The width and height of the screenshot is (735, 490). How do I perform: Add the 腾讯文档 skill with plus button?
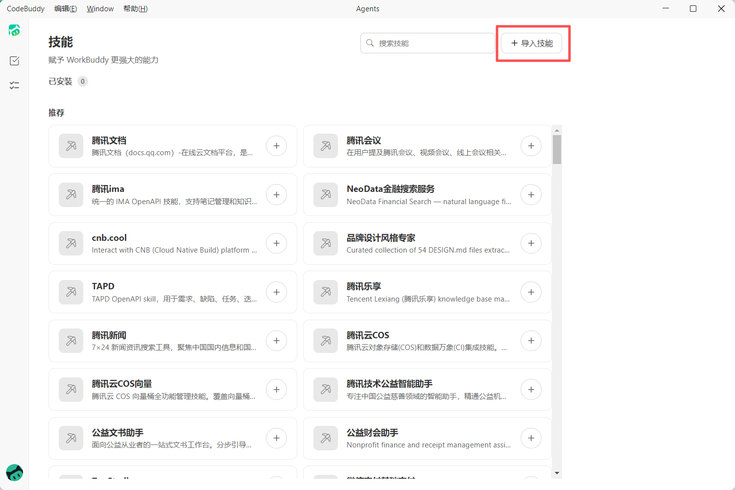277,146
